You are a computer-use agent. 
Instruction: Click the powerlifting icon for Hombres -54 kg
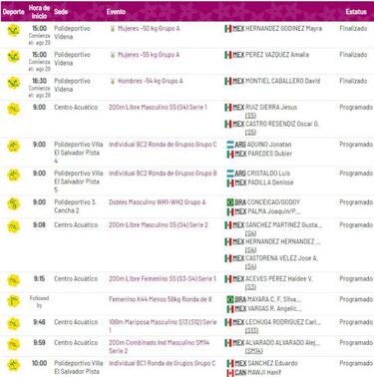click(x=14, y=83)
